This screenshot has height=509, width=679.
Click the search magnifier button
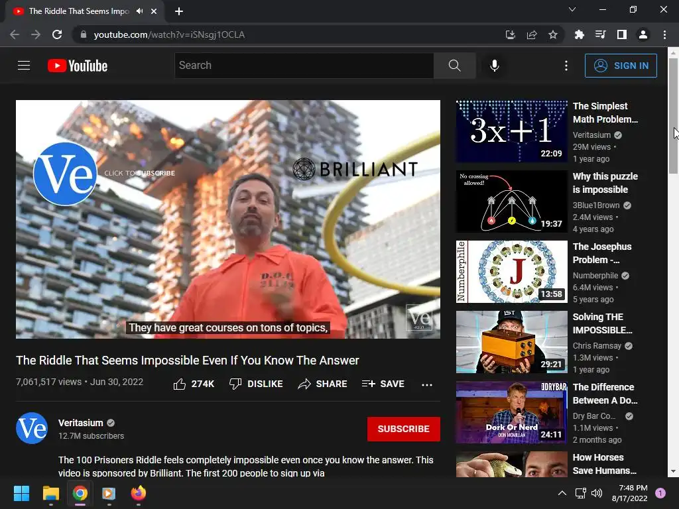point(455,66)
